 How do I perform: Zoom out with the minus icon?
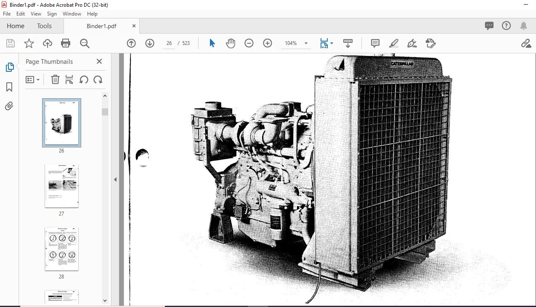click(249, 43)
